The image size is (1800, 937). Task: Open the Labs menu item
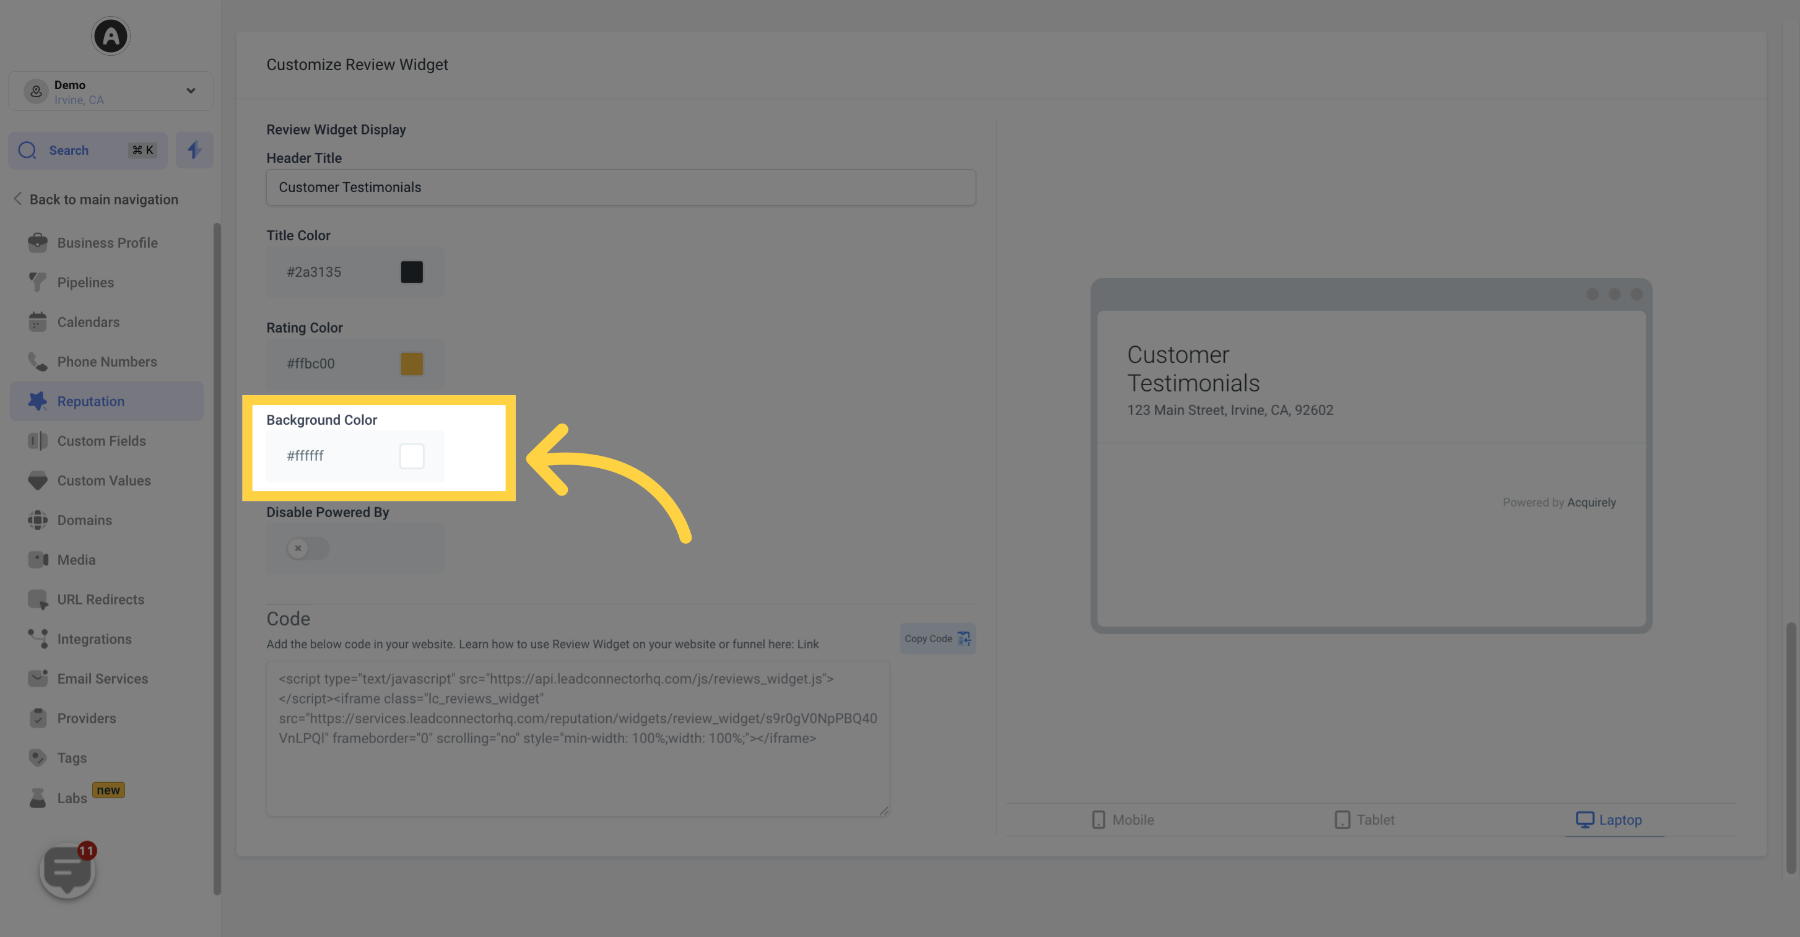[x=107, y=798]
